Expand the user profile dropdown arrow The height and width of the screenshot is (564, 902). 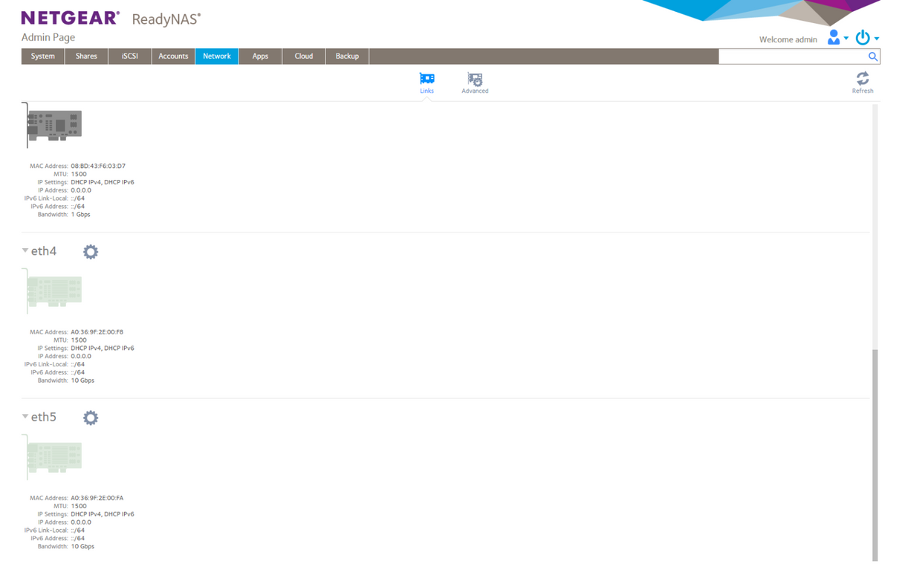pyautogui.click(x=846, y=39)
